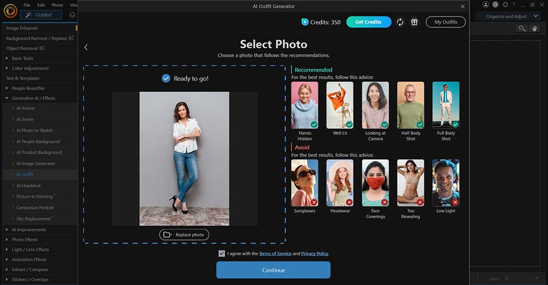Open the user account icon

point(486,4)
